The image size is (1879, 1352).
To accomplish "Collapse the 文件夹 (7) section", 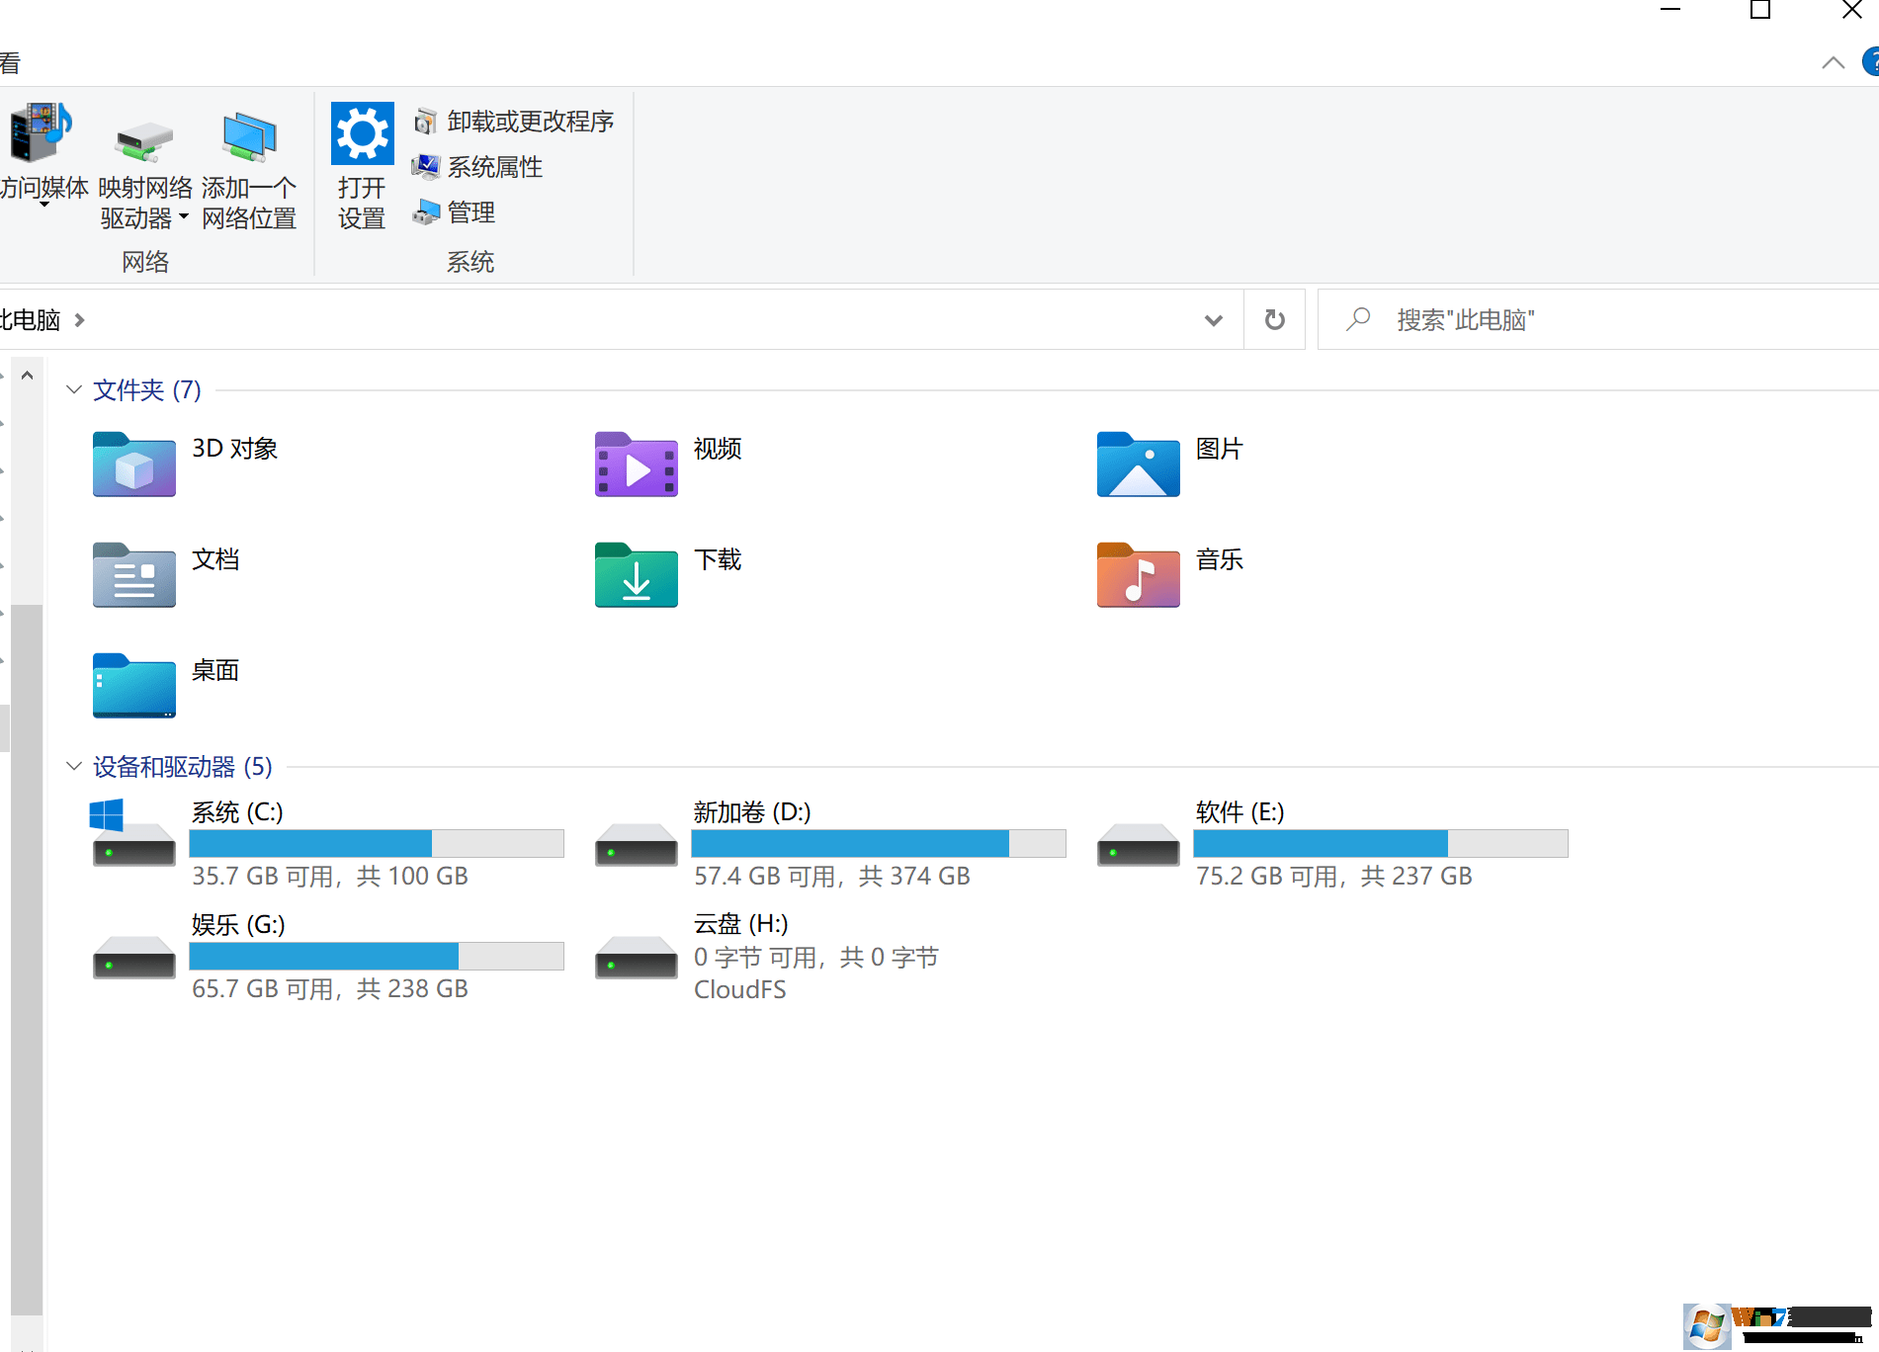I will (x=73, y=388).
